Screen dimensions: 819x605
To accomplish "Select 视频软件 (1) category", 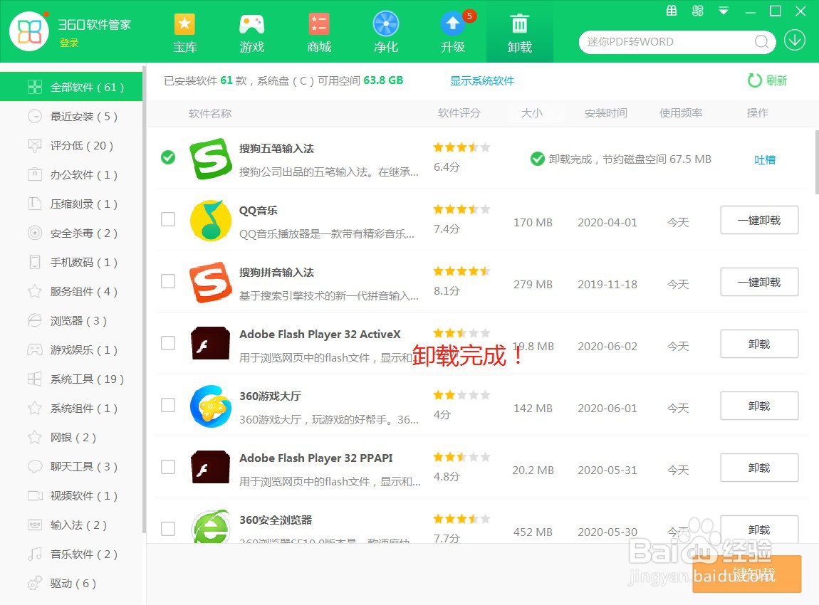I will tap(71, 496).
